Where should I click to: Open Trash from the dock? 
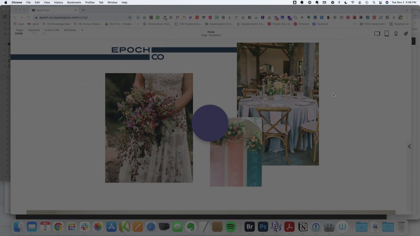tap(401, 227)
